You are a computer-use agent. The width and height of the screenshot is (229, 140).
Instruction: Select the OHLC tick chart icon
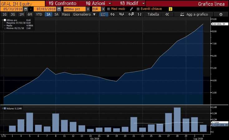(x=140, y=14)
